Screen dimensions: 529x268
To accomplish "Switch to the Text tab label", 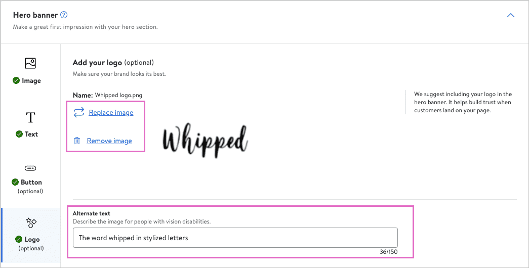I will (31, 134).
